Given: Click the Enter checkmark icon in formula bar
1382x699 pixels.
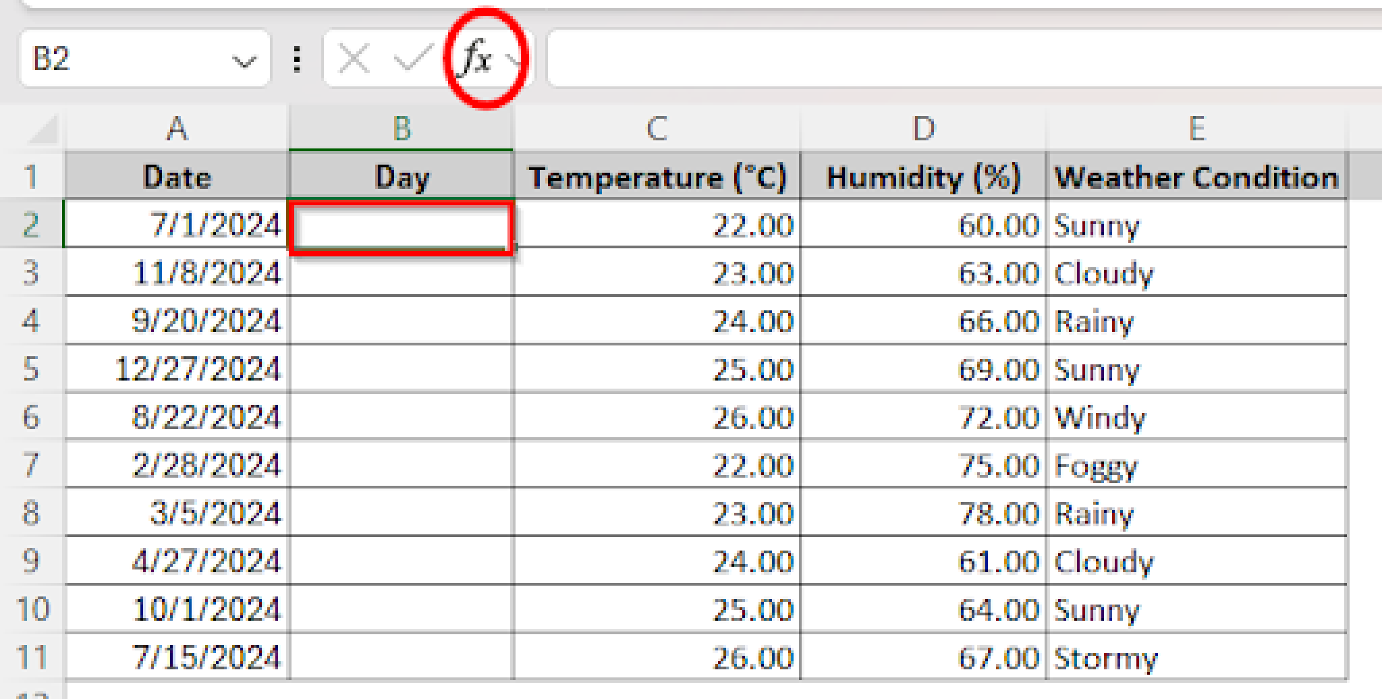Looking at the screenshot, I should [x=412, y=59].
